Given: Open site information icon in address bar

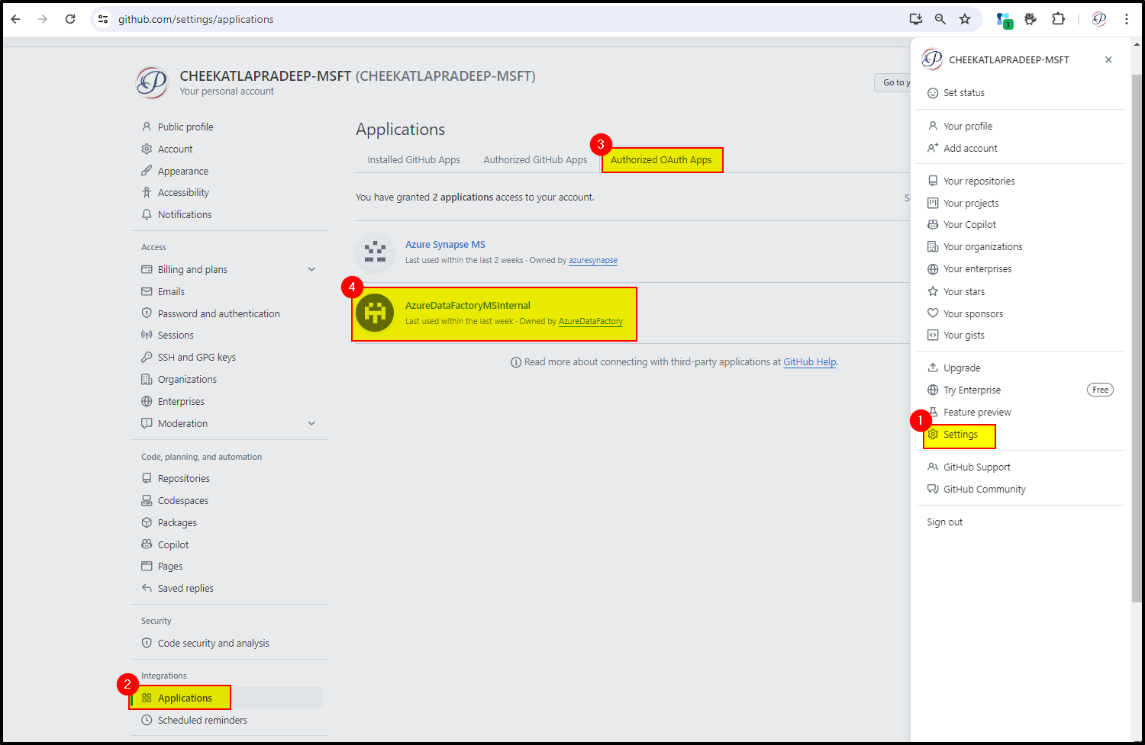Looking at the screenshot, I should [x=103, y=19].
